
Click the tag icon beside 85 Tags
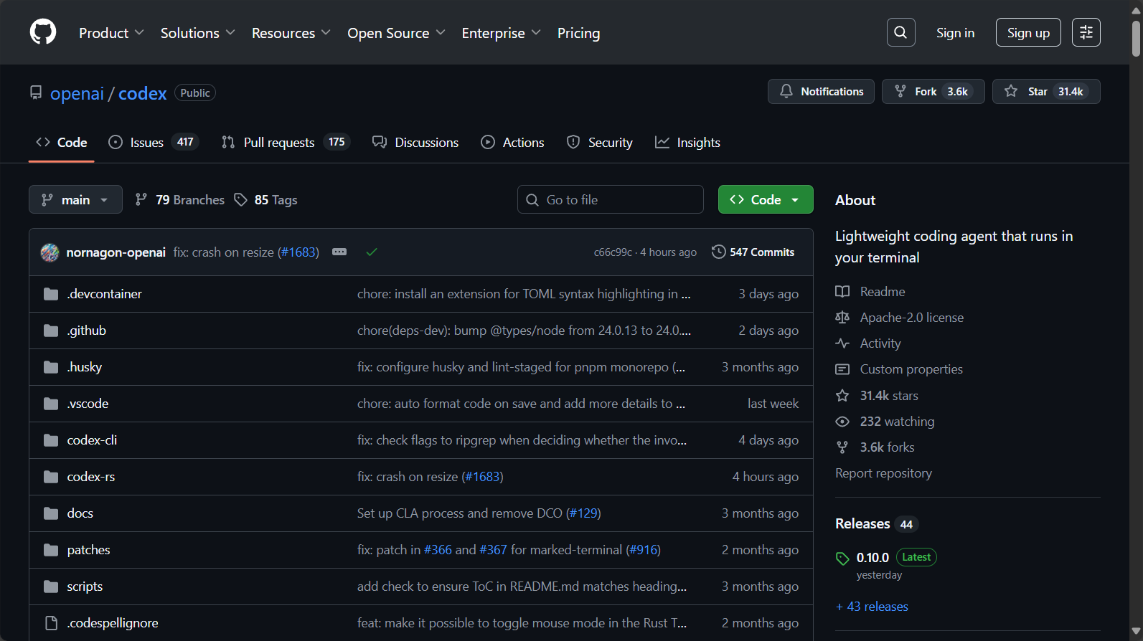[241, 199]
